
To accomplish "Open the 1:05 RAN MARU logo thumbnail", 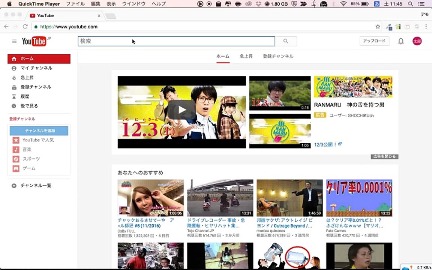I will (280, 131).
